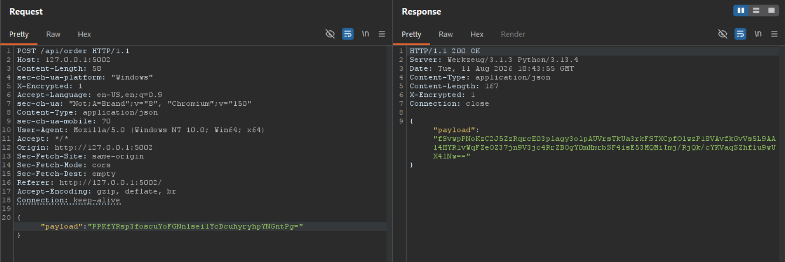This screenshot has width=785, height=262.
Task: Select combined single-pane layout icon
Action: 771,10
